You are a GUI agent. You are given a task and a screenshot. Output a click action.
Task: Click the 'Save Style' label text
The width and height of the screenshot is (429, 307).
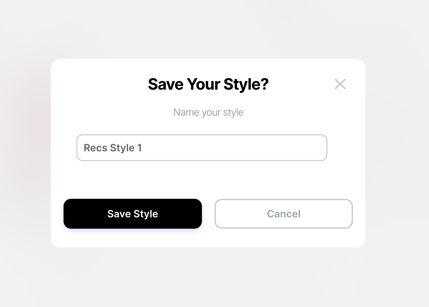click(133, 214)
